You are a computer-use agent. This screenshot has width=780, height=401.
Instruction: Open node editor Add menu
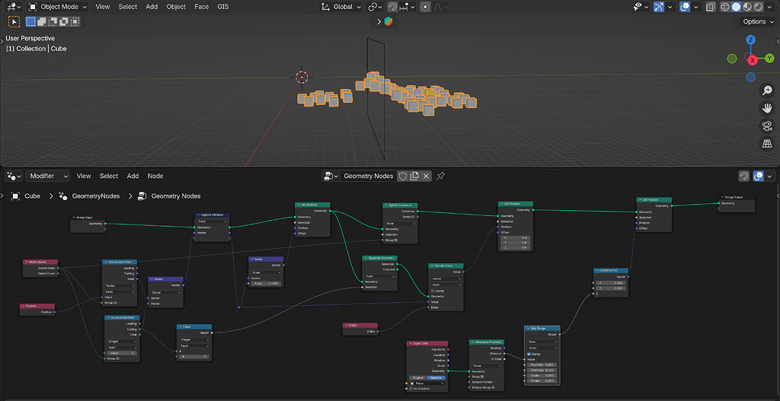click(x=133, y=176)
